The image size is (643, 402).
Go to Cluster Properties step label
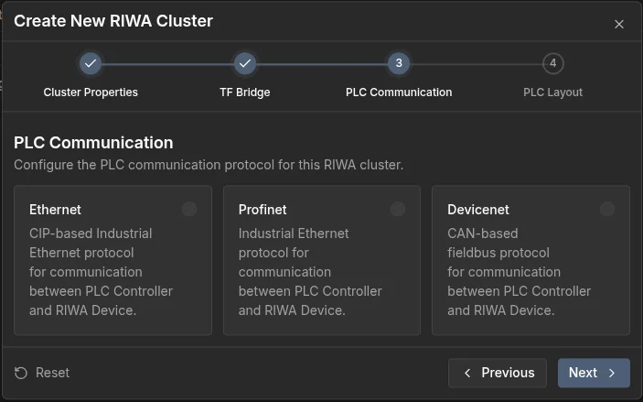coord(91,92)
